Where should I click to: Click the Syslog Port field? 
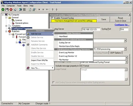124,29
